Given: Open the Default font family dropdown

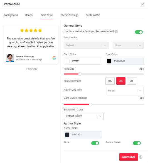Looking at the screenshot, I should coord(86,45).
